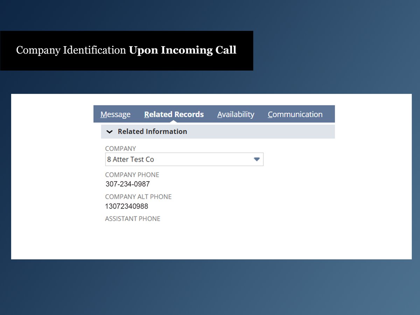Click the '8 Atter Test Co' company field

click(175, 159)
